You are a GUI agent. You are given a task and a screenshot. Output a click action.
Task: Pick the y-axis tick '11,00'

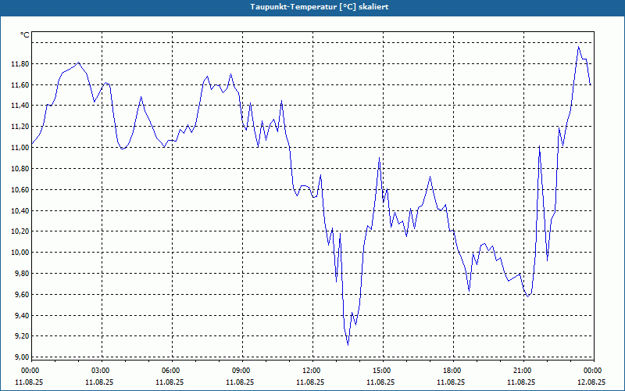[x=20, y=148]
